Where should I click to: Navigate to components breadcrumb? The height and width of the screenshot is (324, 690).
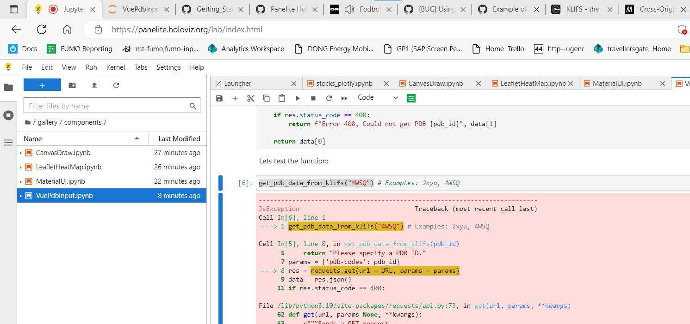point(83,122)
